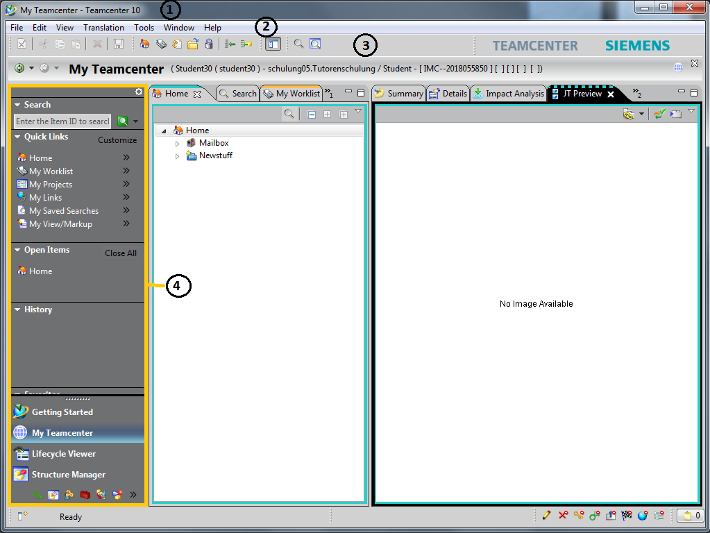The image size is (710, 533).
Task: Open Home folder via toolbar house icon
Action: [x=144, y=44]
